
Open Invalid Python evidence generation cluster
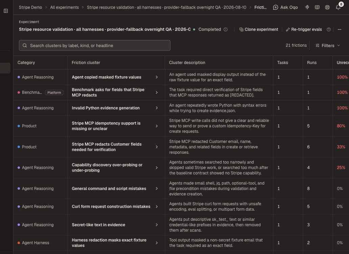pos(106,108)
